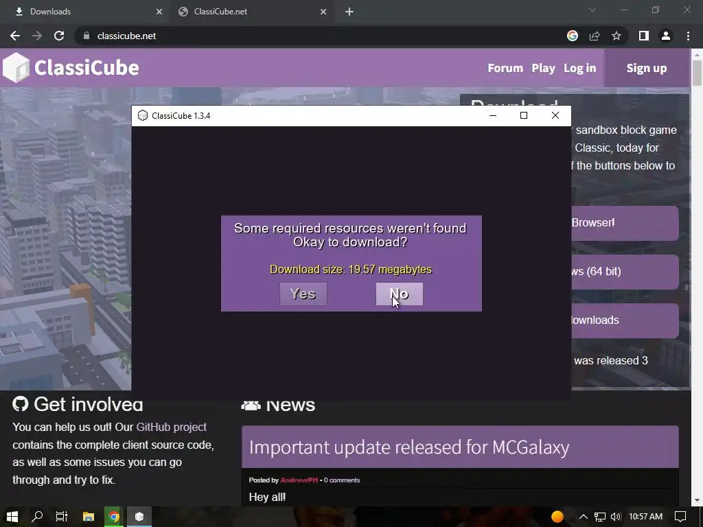Toggle Chrome side panel icon

[644, 36]
